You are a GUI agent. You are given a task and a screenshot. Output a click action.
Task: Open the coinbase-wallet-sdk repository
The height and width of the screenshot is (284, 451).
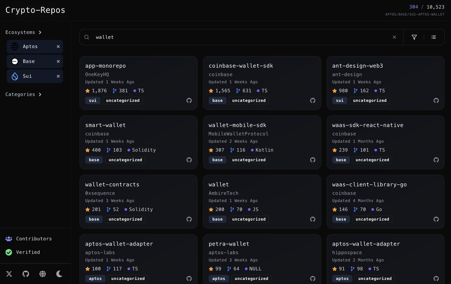pyautogui.click(x=241, y=66)
